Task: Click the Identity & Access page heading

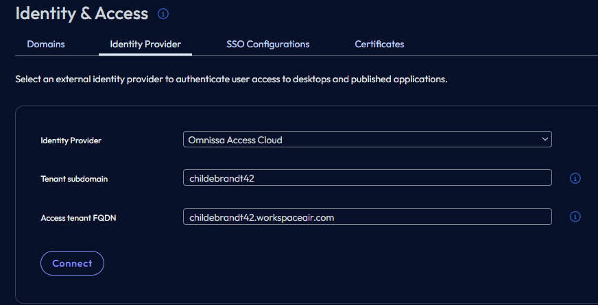Action: pyautogui.click(x=82, y=13)
